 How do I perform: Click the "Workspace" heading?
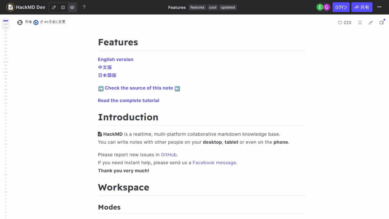coord(124,187)
